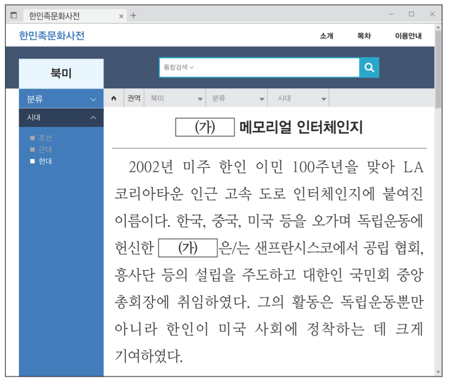Viewport: 450px width, 382px height.
Task: Click the browser tab window icon
Action: [x=14, y=15]
